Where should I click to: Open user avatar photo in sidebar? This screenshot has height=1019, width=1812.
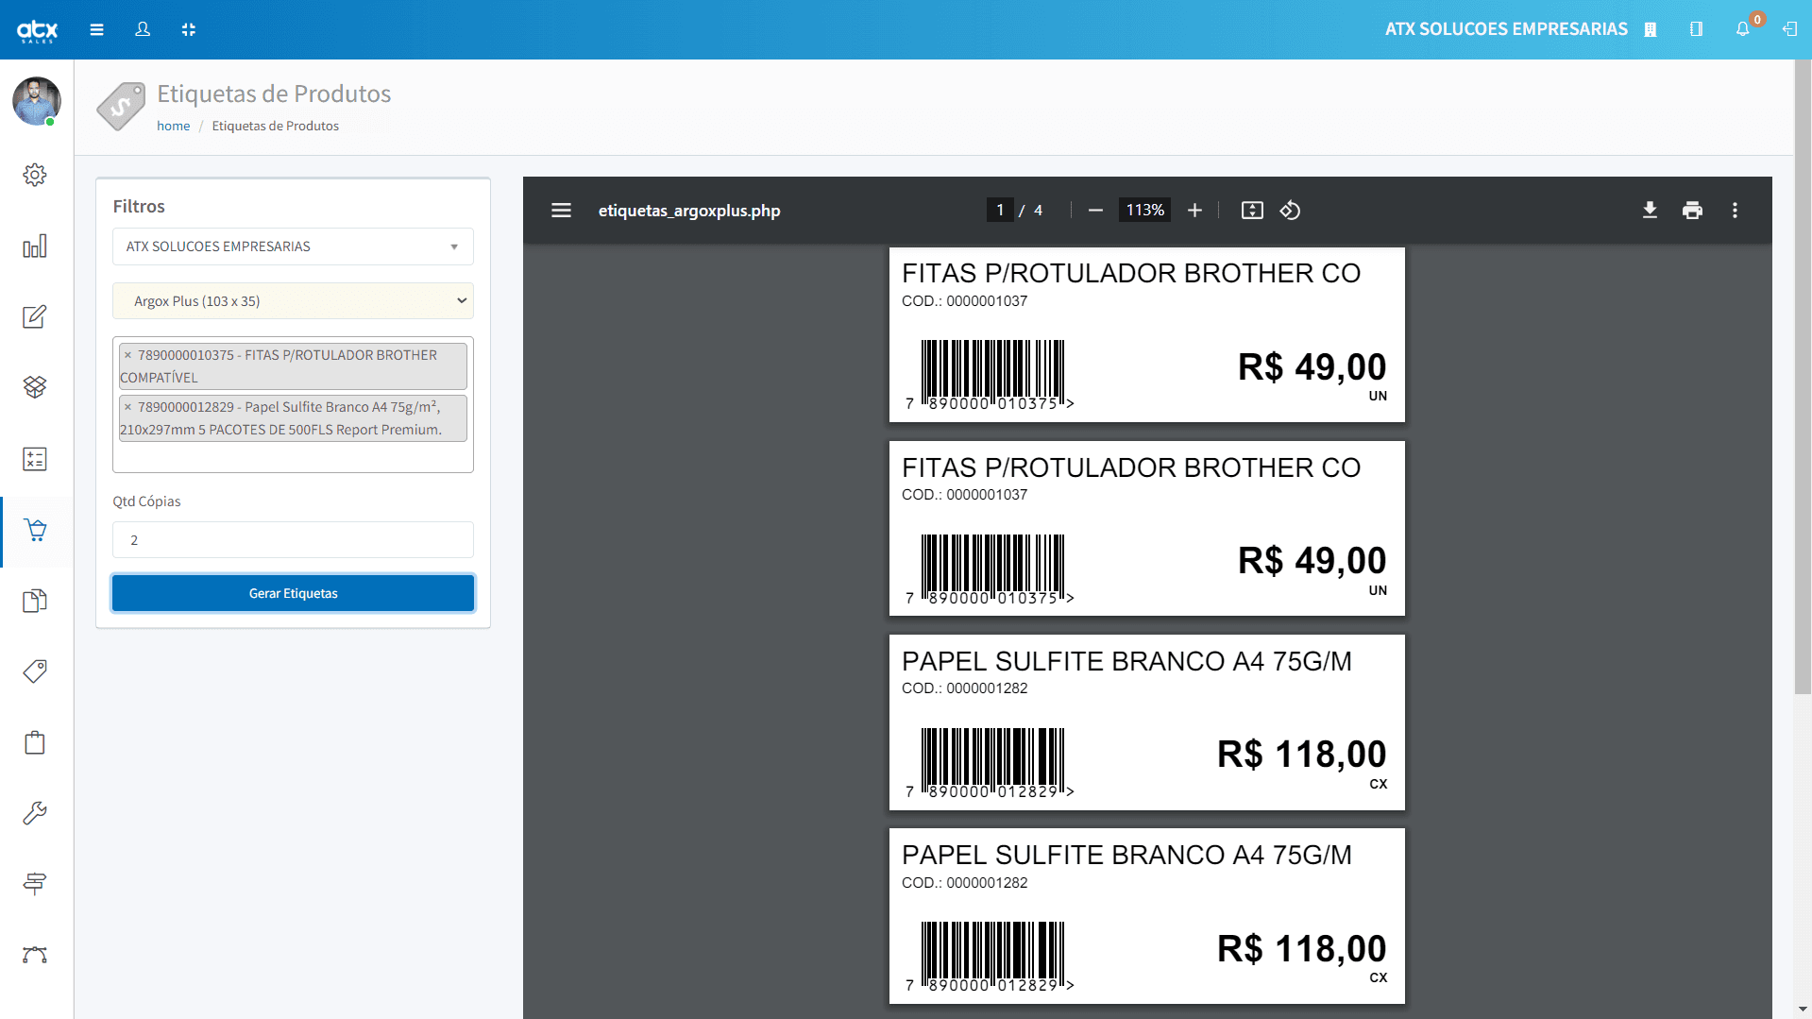(37, 101)
